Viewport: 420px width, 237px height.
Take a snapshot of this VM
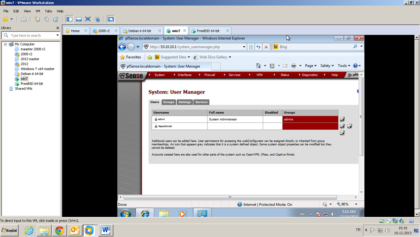click(37, 19)
